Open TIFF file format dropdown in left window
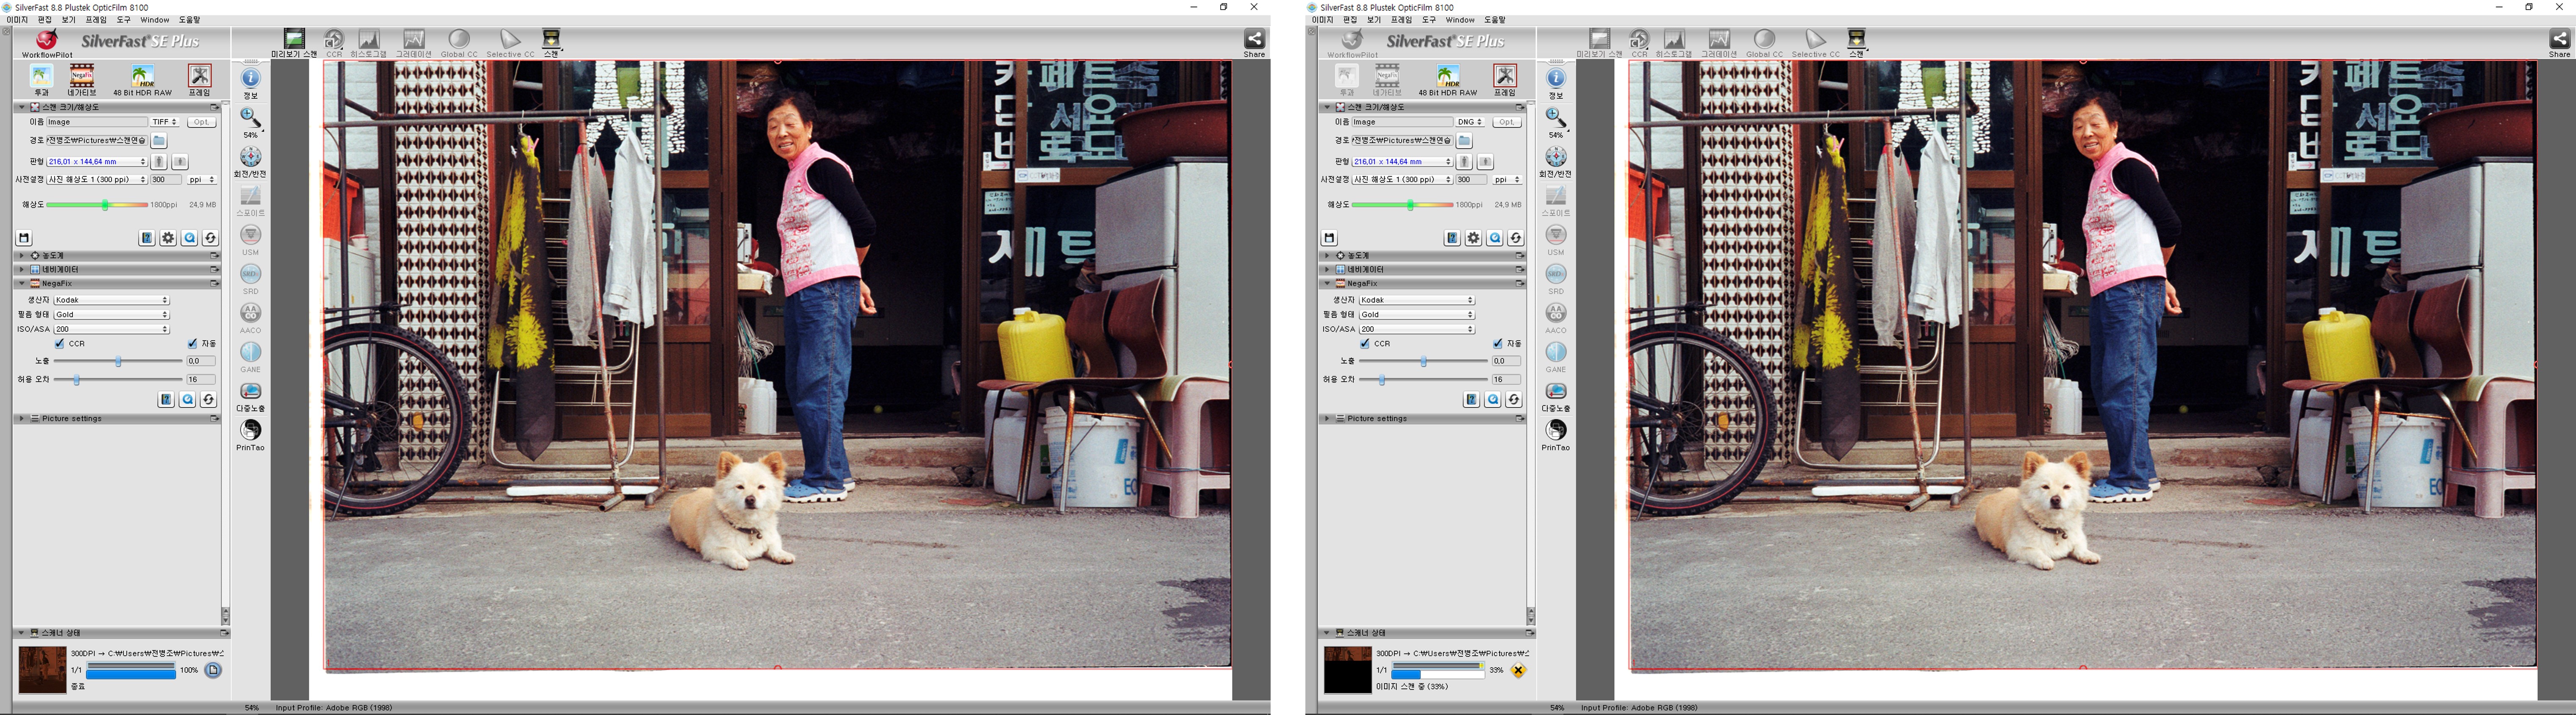This screenshot has height=715, width=2576. click(164, 122)
